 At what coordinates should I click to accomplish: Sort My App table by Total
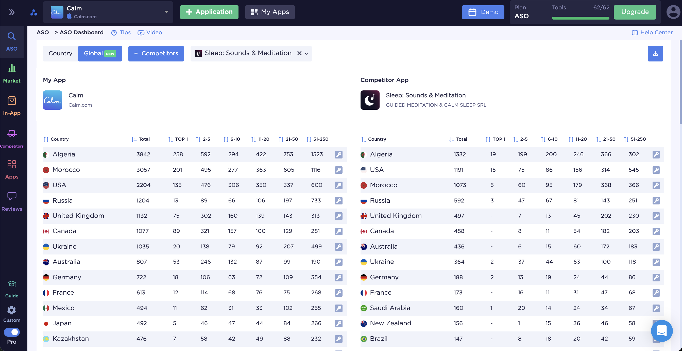click(x=141, y=139)
